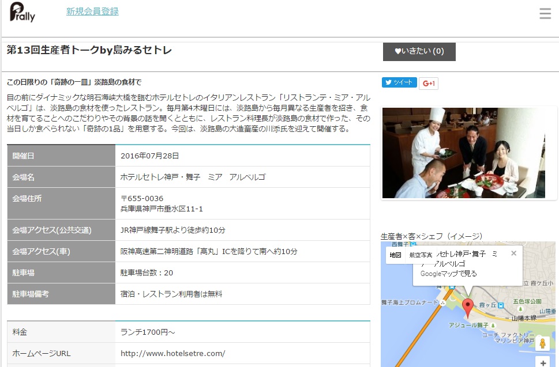Switch map to 地図 view
This screenshot has width=559, height=367.
coord(395,255)
